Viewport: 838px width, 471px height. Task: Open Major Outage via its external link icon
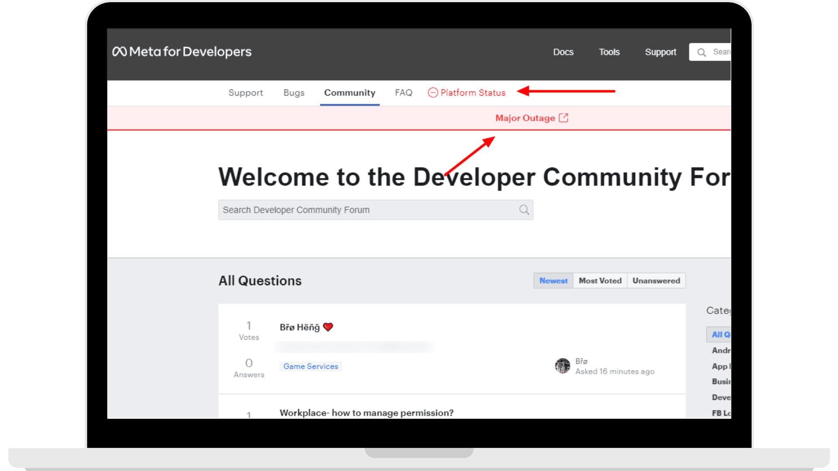tap(564, 117)
